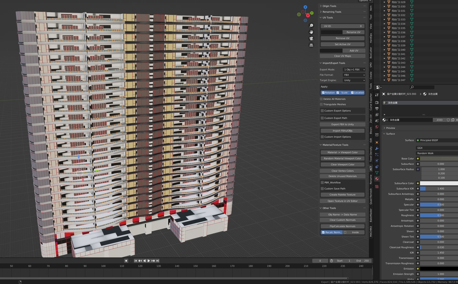The image size is (458, 284).
Task: Enable Custom Export Path checkbox
Action: (x=322, y=118)
